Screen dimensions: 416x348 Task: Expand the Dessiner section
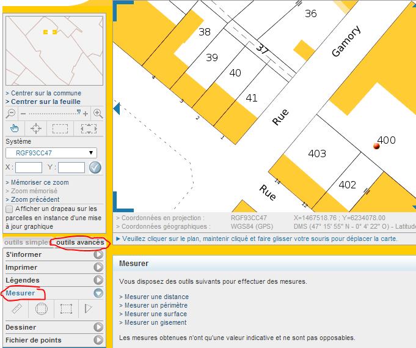click(98, 327)
